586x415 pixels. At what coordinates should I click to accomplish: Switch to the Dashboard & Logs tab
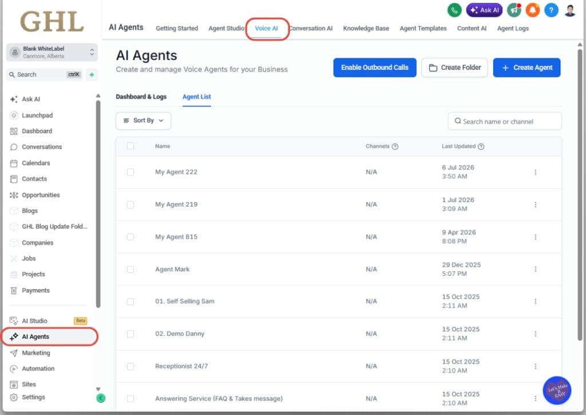point(141,97)
